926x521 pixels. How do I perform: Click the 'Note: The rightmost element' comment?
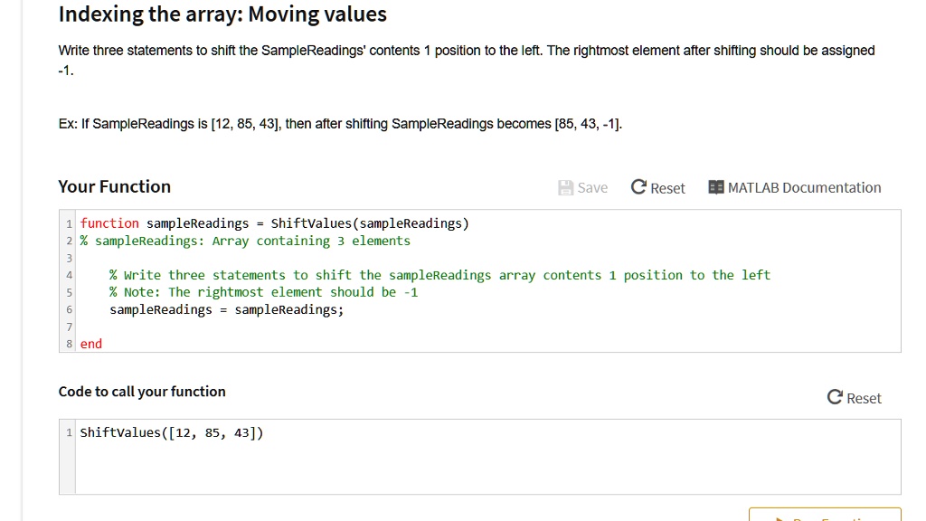[263, 292]
